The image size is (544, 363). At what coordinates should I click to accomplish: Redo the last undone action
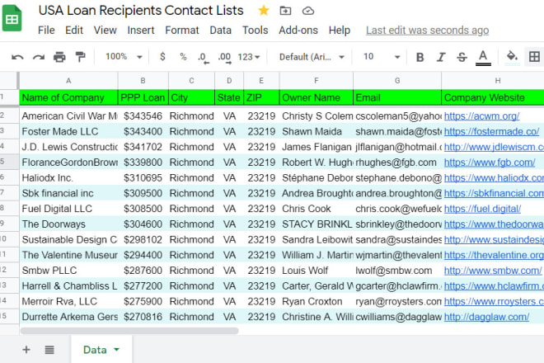coord(39,57)
